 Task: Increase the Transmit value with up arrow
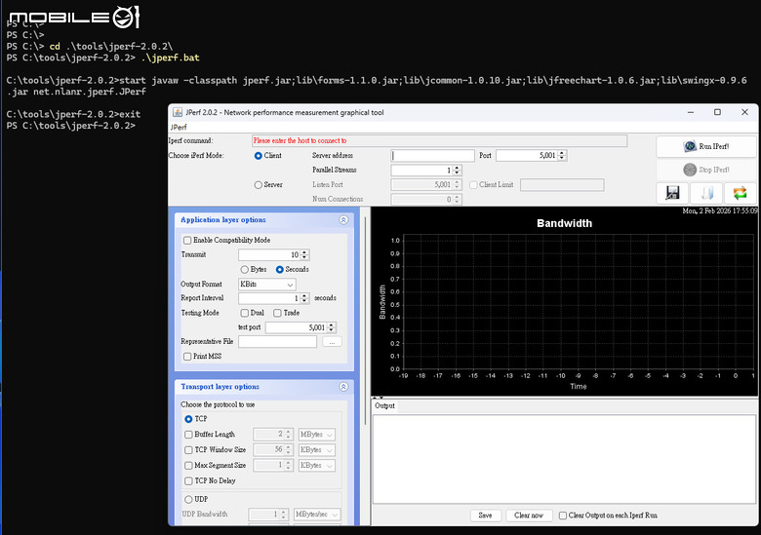[304, 252]
